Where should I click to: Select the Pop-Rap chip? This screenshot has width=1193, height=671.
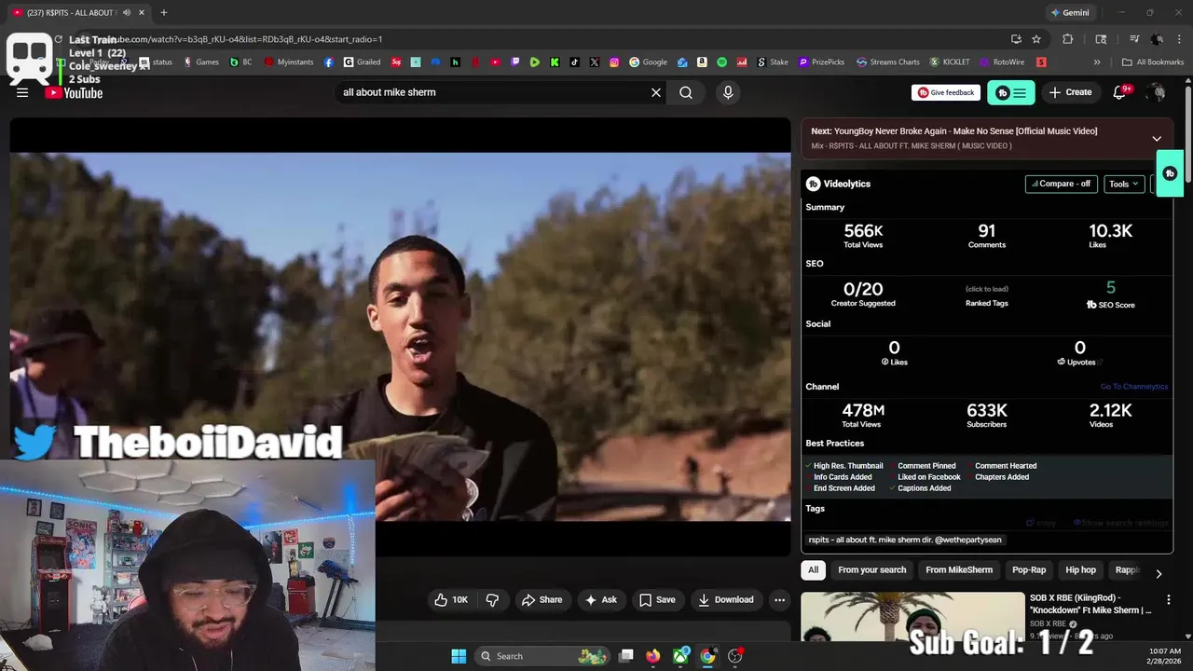pos(1029,569)
